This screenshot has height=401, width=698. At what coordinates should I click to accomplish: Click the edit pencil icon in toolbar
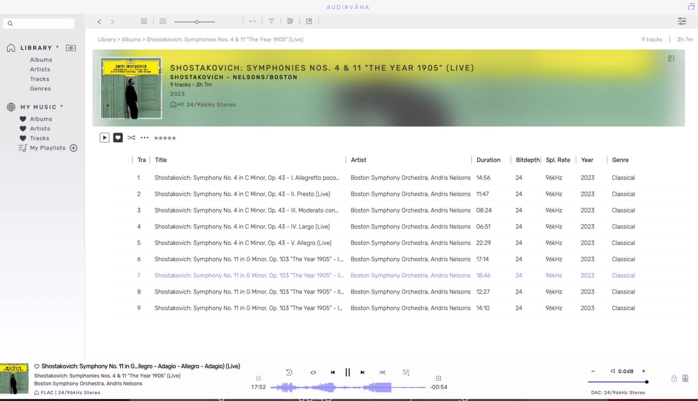click(309, 21)
